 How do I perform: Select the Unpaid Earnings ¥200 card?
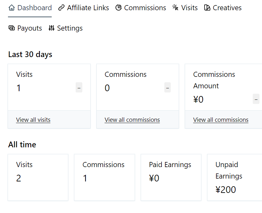click(235, 177)
